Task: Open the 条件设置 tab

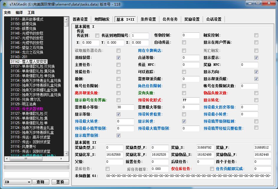Action: 148,19
